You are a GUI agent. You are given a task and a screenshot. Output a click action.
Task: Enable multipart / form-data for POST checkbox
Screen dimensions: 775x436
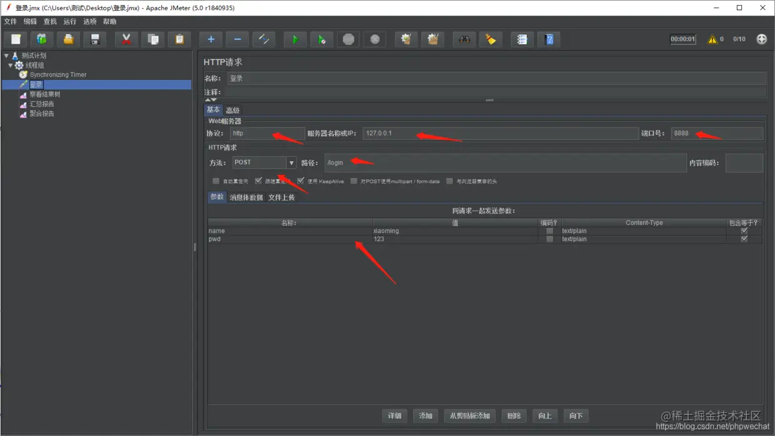click(354, 181)
